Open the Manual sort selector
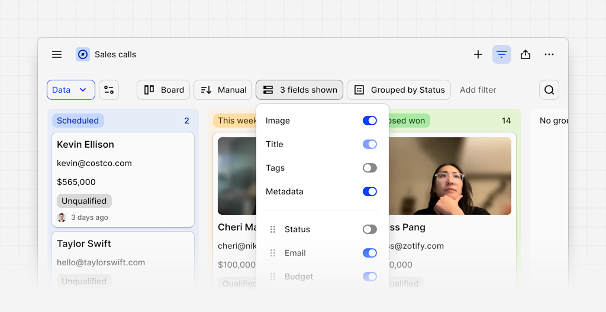The height and width of the screenshot is (312, 606). pos(223,90)
